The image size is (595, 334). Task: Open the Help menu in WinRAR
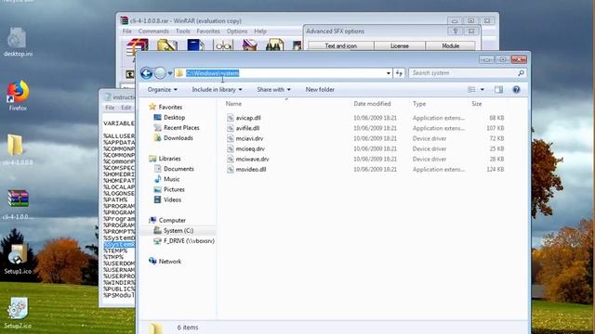click(x=260, y=31)
